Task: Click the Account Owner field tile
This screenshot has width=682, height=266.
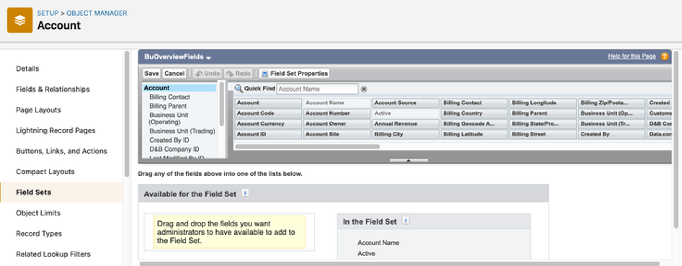Action: (x=336, y=124)
